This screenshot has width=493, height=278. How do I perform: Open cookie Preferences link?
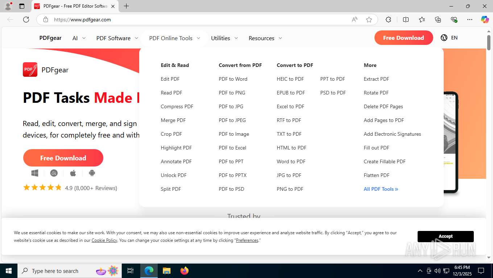tap(247, 240)
